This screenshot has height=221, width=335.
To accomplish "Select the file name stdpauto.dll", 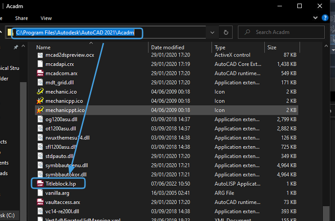I will click(59, 156).
